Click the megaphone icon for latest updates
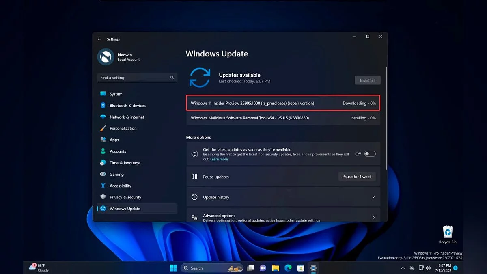This screenshot has height=274, width=487. (194, 154)
